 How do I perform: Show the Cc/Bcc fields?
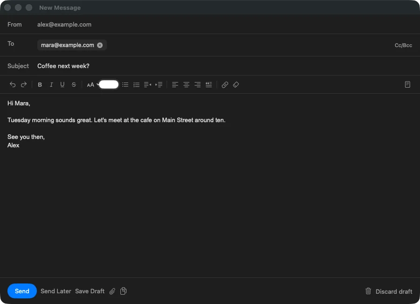403,45
